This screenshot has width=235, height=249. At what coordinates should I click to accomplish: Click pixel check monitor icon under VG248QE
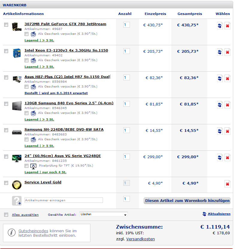(x=33, y=166)
